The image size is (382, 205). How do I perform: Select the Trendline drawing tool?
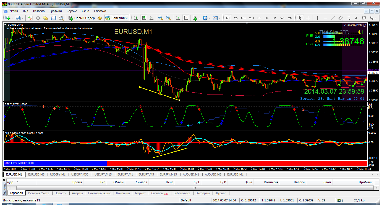pyautogui.click(x=333, y=18)
